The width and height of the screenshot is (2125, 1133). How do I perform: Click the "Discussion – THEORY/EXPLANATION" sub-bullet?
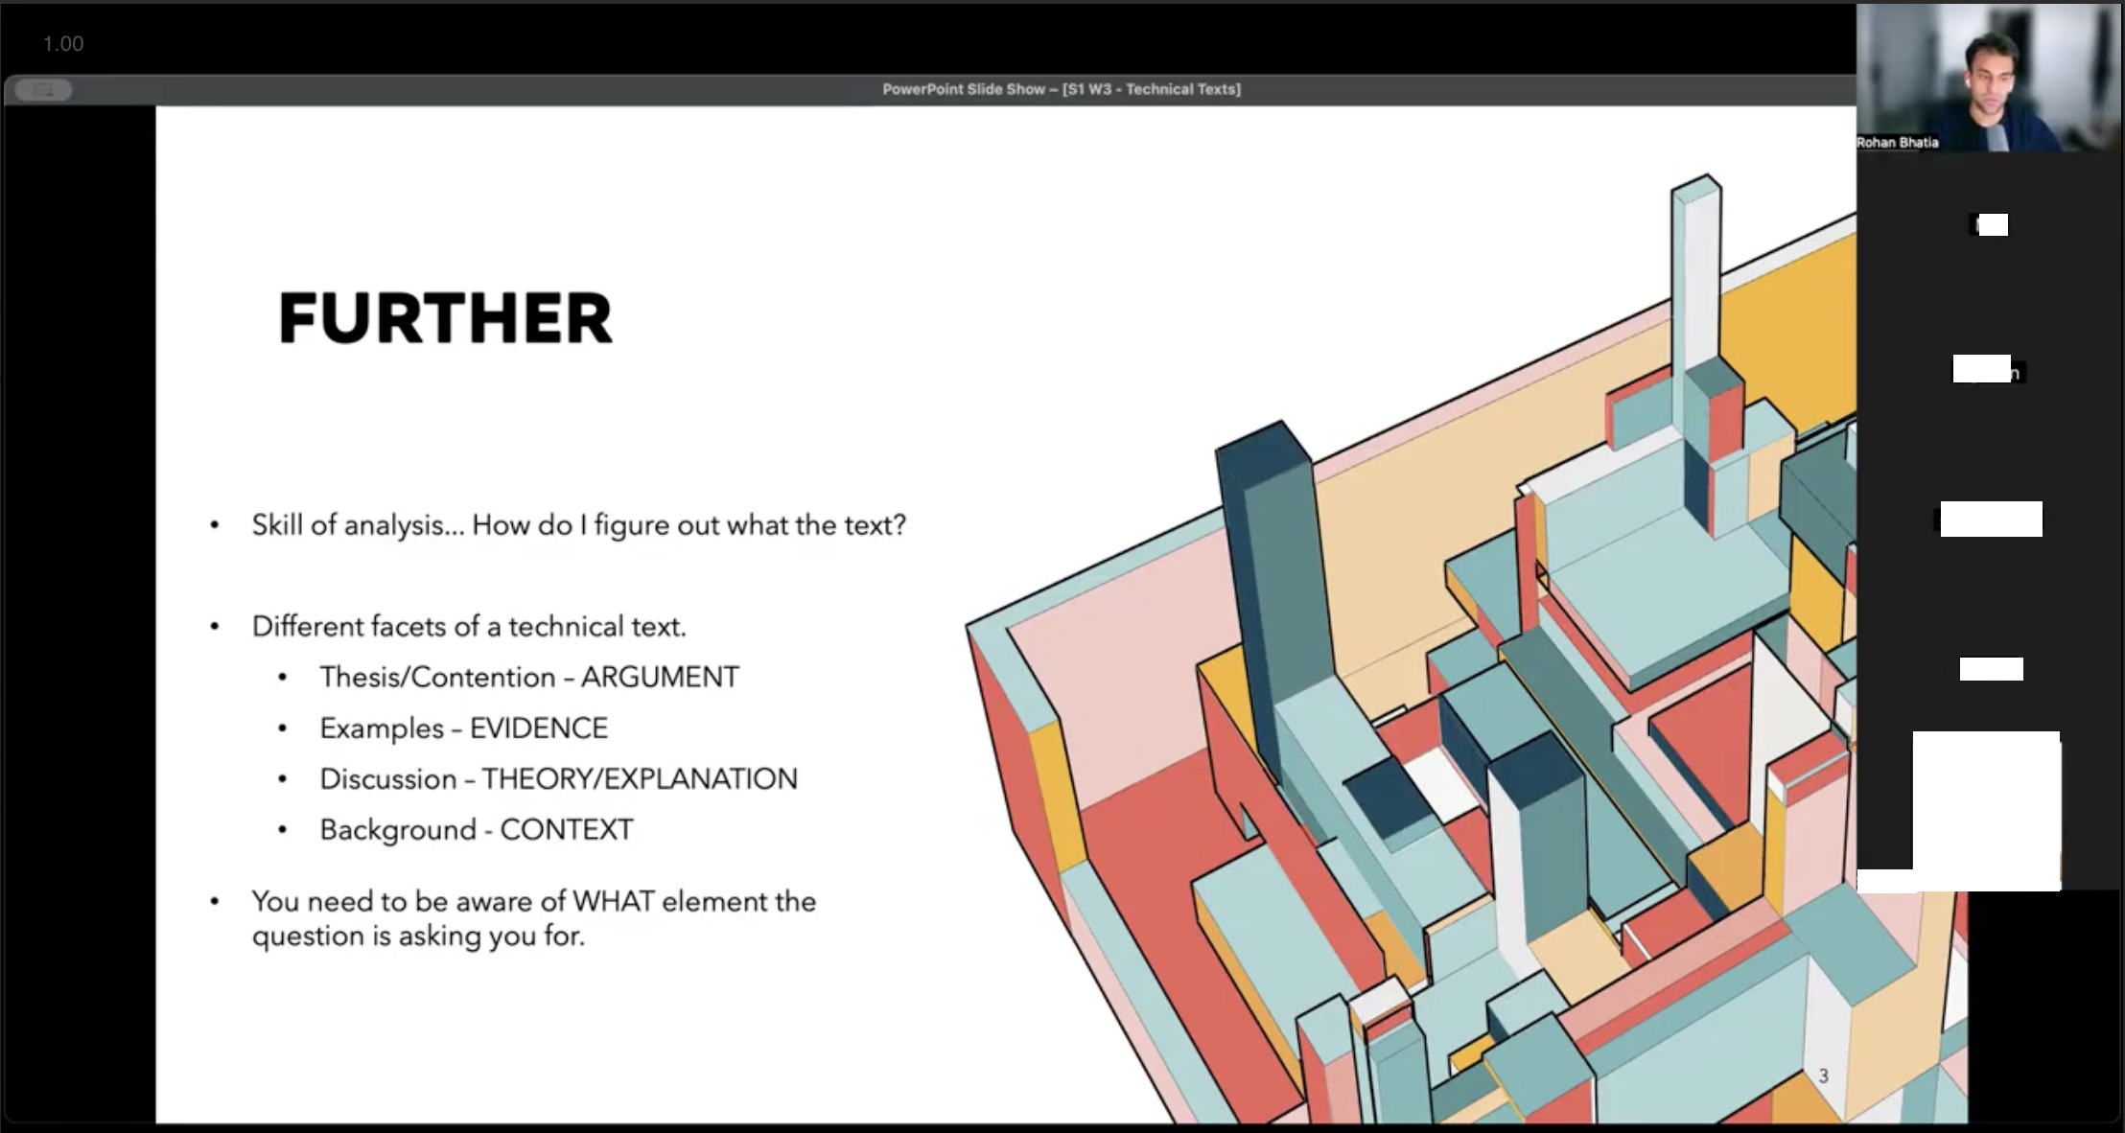coord(559,779)
